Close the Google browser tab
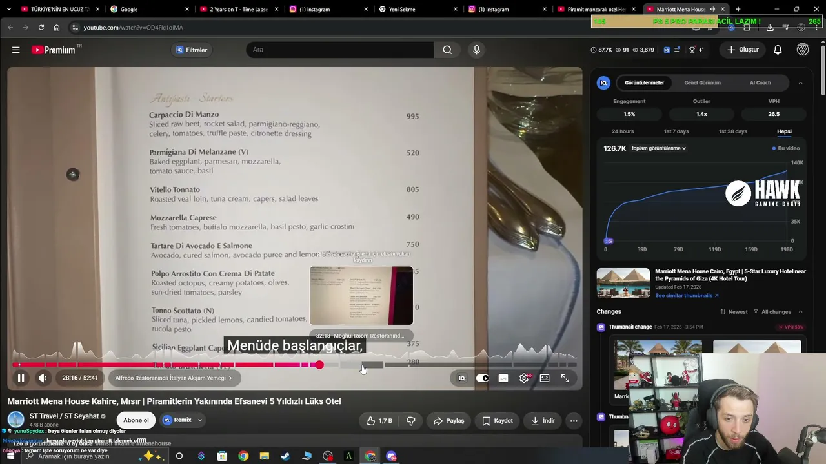 pos(187,9)
